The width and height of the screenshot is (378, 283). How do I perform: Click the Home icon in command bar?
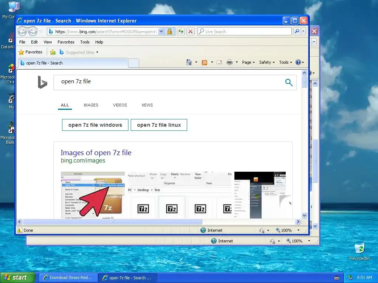pos(189,62)
